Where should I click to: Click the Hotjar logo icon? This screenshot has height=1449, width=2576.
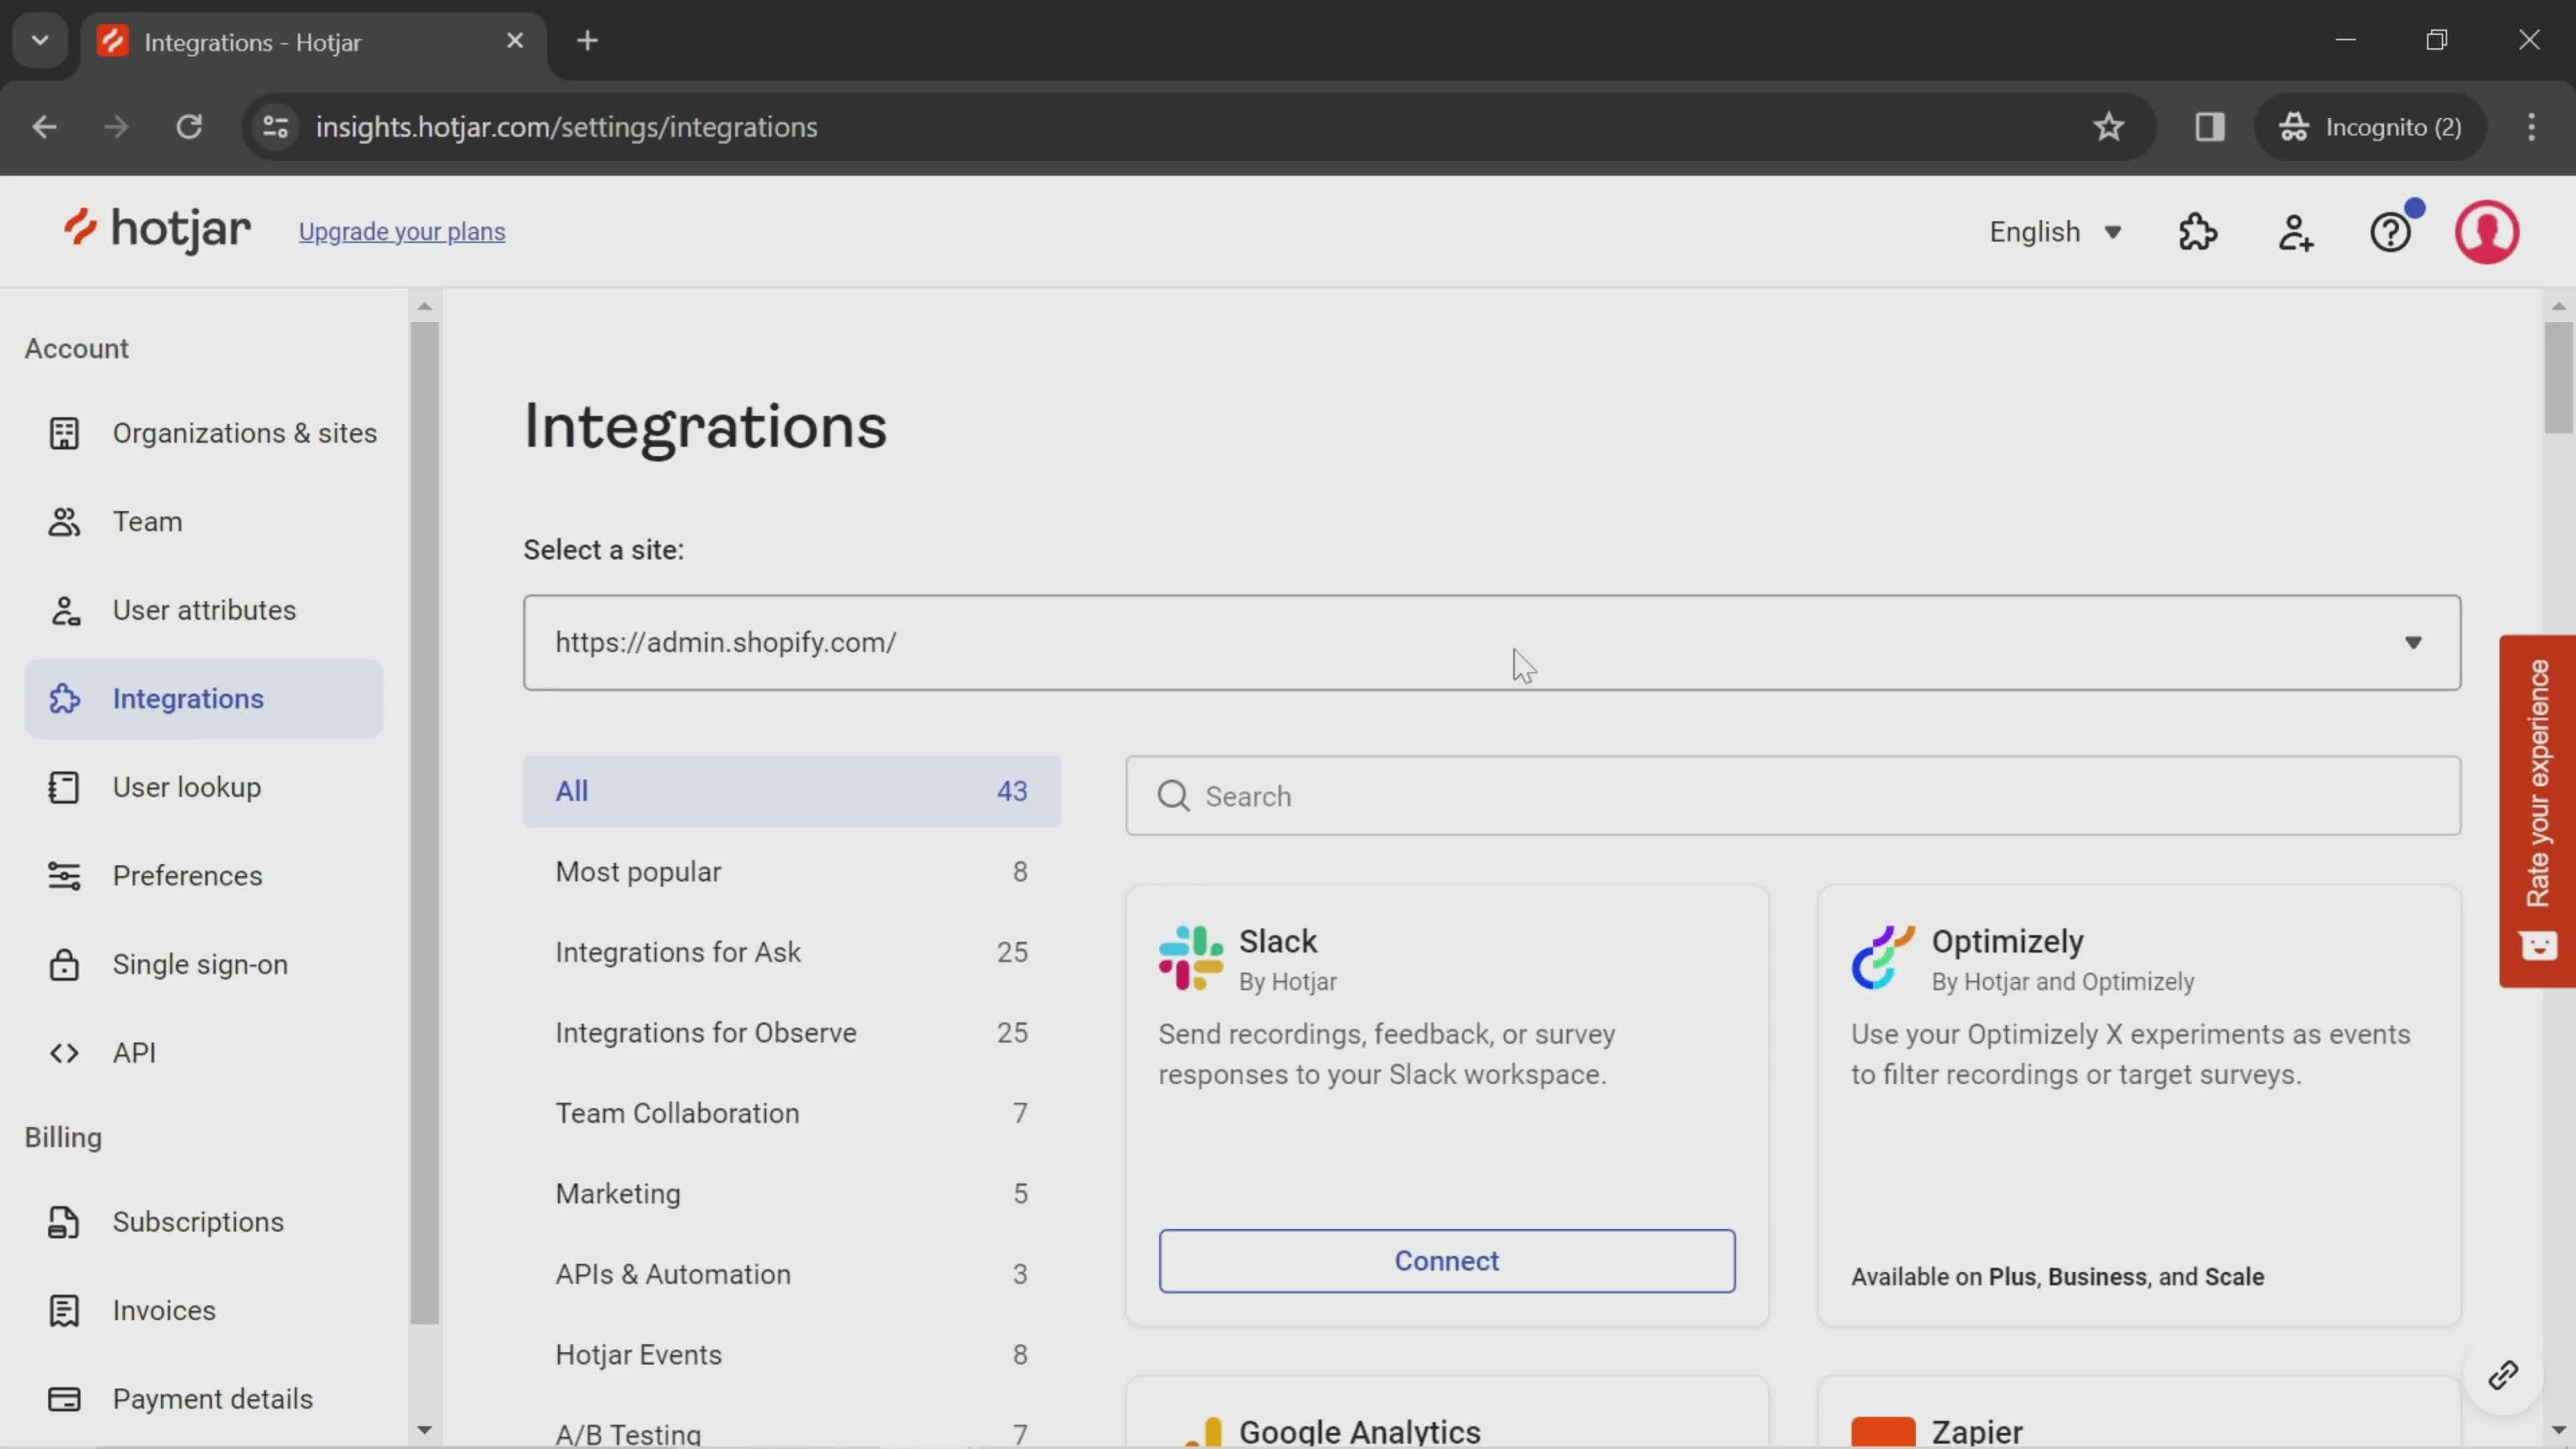coord(76,231)
